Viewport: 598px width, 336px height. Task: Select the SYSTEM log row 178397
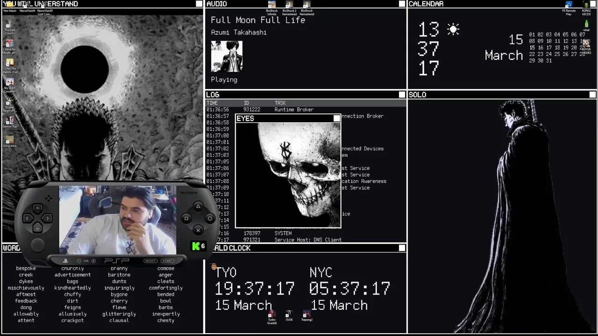pyautogui.click(x=306, y=233)
